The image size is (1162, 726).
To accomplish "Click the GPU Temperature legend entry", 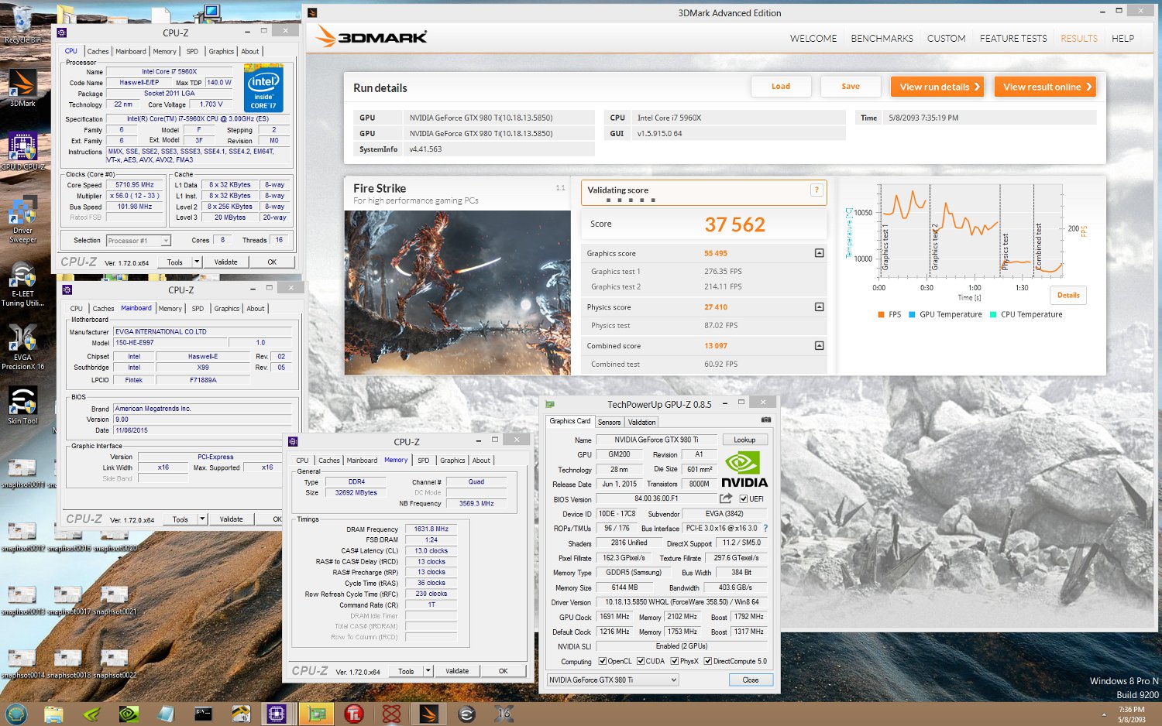I will coord(945,314).
